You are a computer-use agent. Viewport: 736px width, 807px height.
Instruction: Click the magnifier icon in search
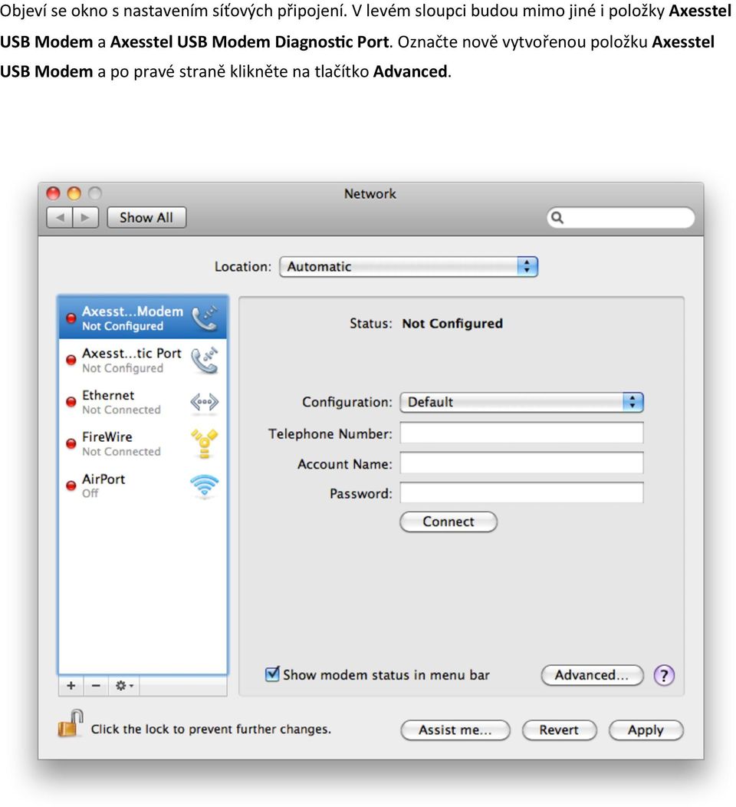click(557, 218)
